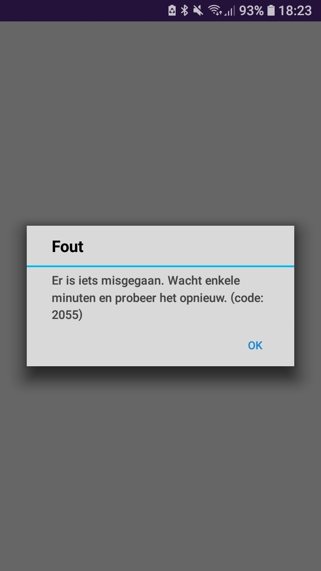Tap the 93% battery percentage text
This screenshot has height=571, width=321.
click(x=251, y=11)
